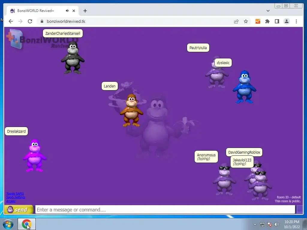Click the Room ID - default text
307x230 pixels.
[x=289, y=197]
